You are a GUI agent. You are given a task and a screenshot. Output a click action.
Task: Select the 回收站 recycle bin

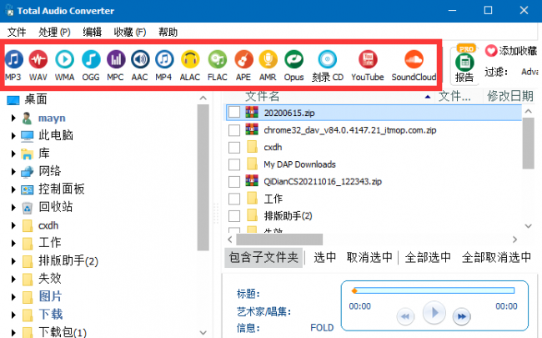(x=56, y=207)
